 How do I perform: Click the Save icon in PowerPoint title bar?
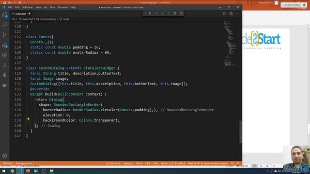(4, 2)
